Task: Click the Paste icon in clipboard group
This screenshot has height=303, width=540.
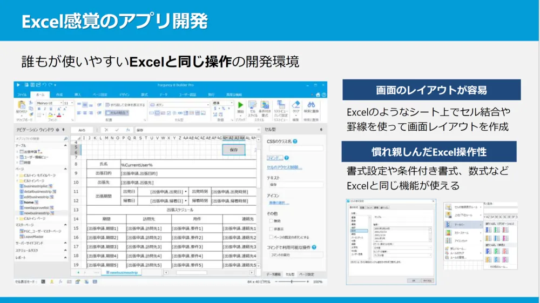Action: coord(22,106)
